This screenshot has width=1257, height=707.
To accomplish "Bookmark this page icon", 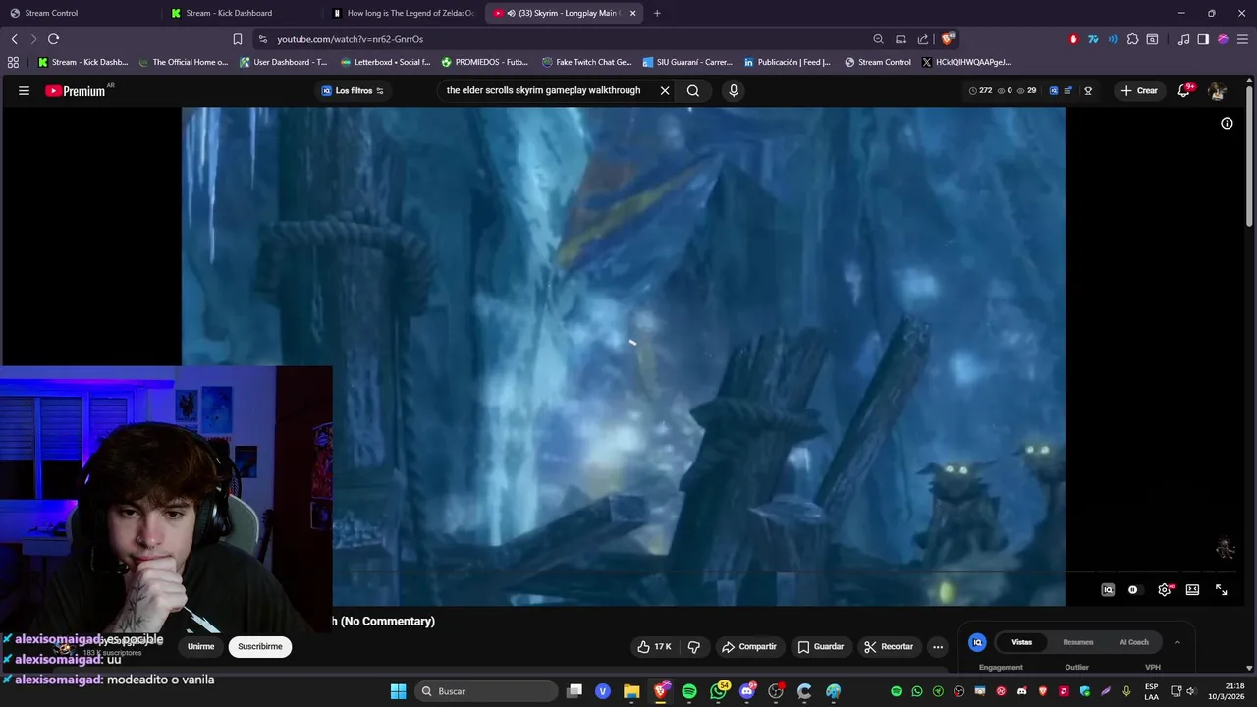I will coord(238,39).
